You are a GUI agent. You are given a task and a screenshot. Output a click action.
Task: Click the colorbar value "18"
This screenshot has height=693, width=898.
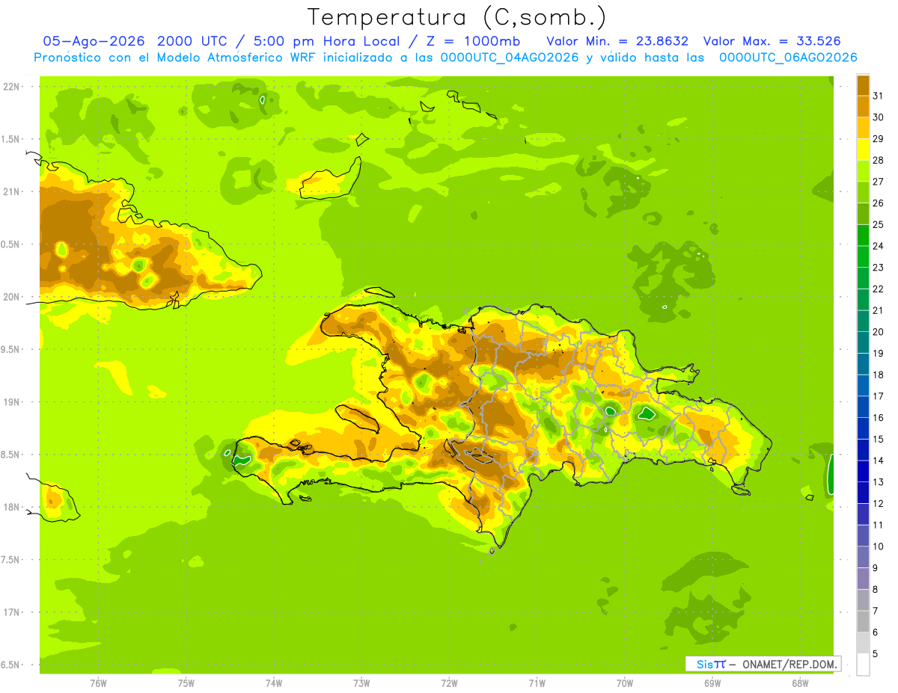(879, 375)
